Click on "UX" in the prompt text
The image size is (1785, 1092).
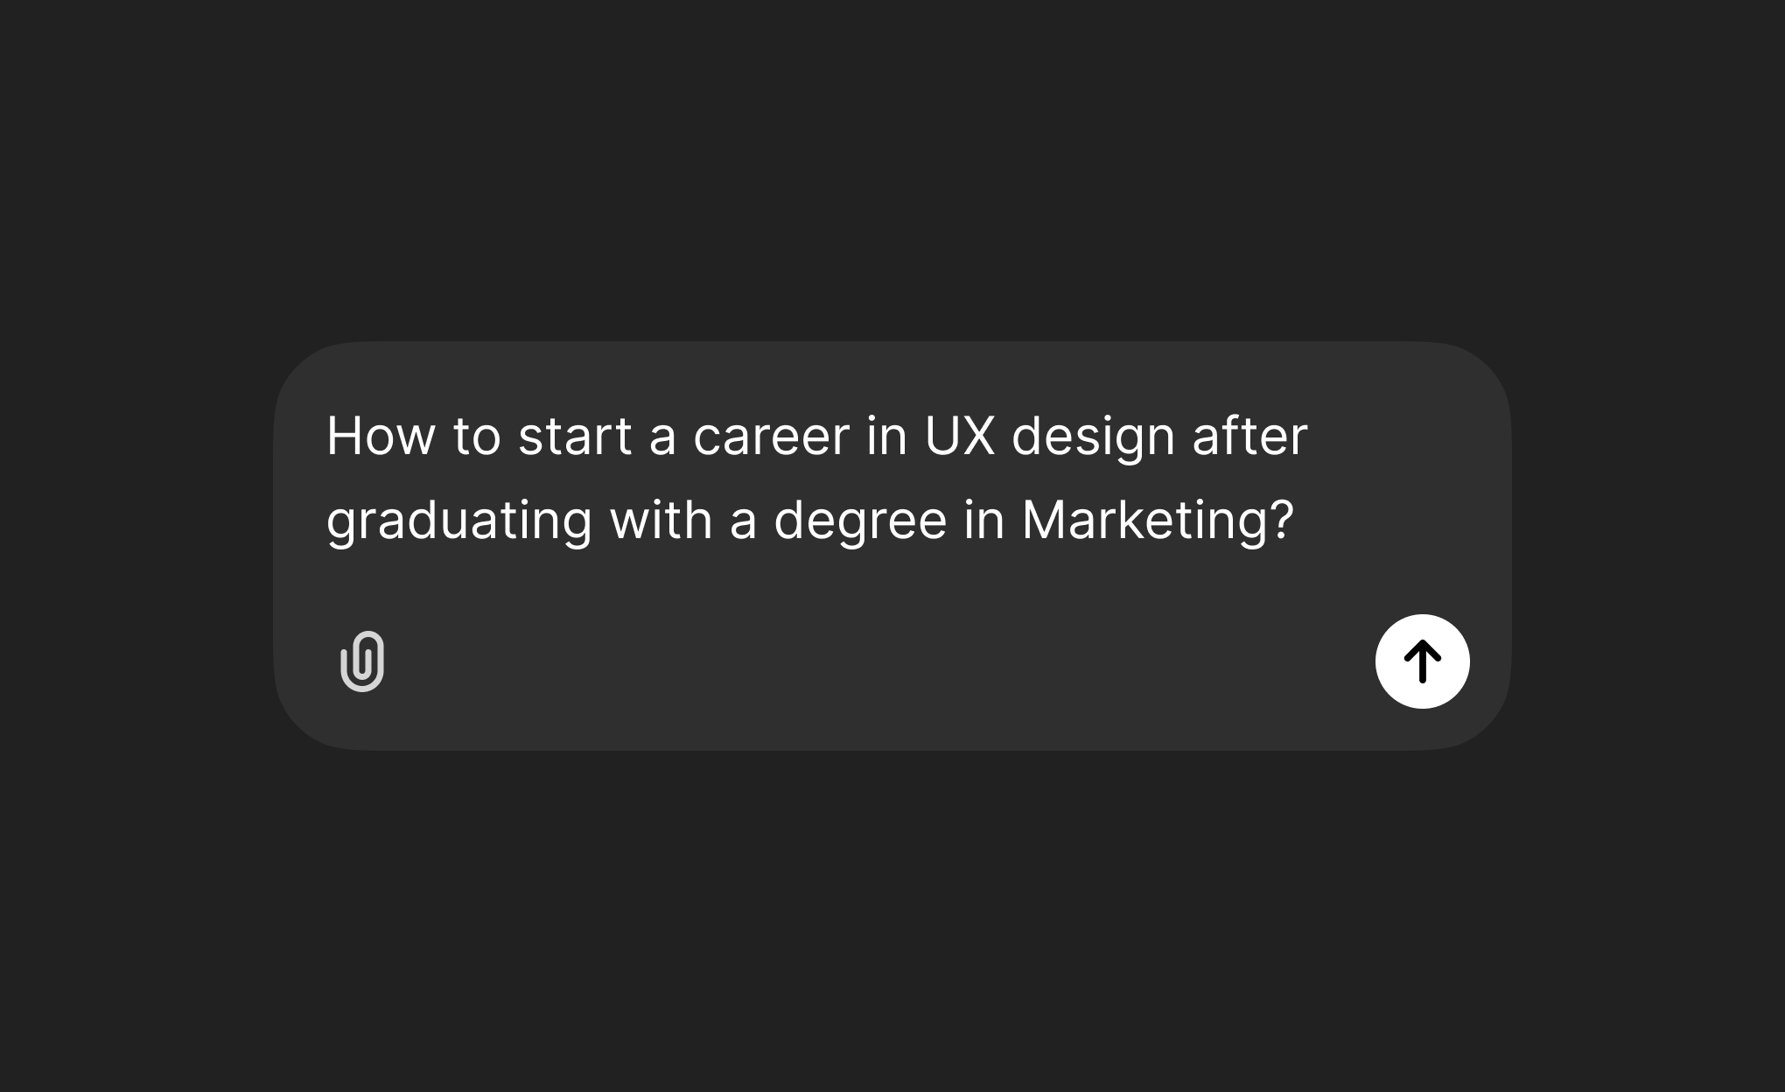click(960, 436)
